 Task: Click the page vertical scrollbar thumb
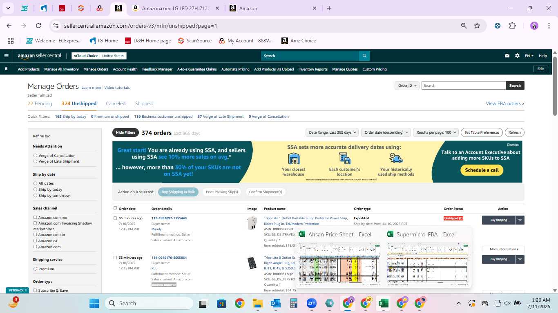555,86
